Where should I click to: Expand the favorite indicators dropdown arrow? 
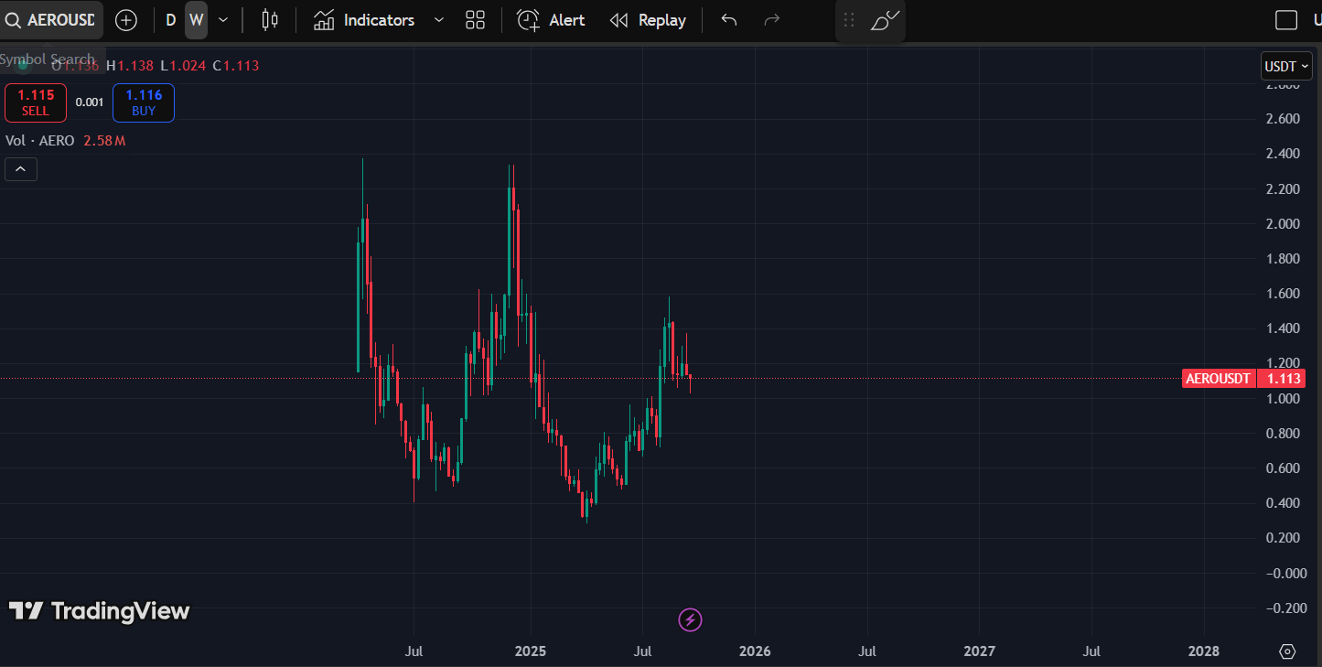[x=439, y=20]
